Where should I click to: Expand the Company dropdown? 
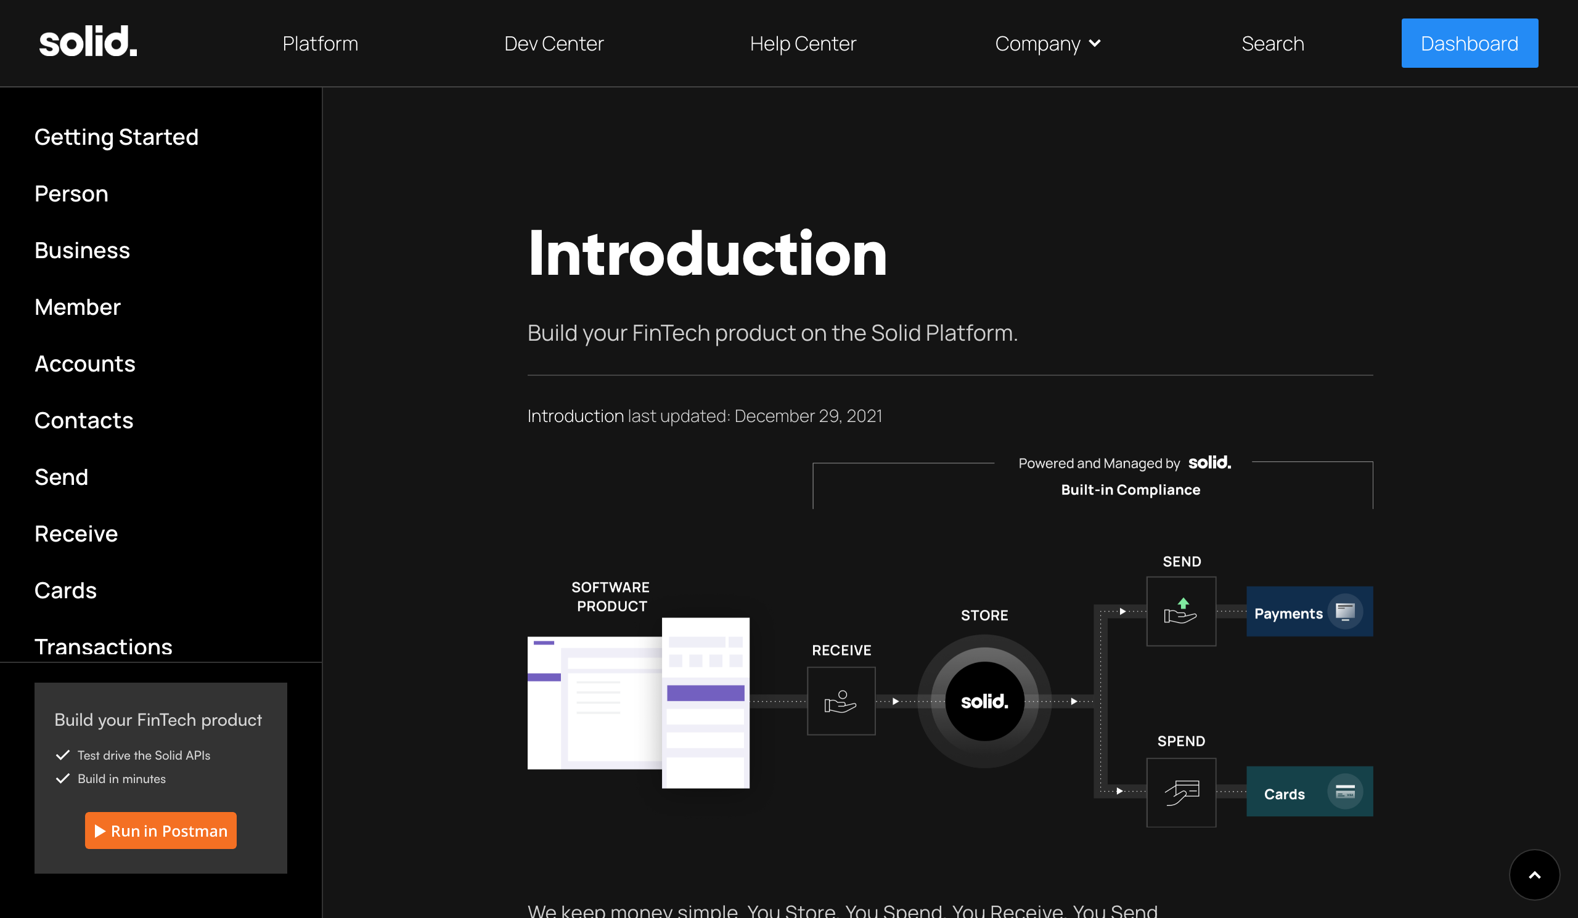click(x=1048, y=43)
